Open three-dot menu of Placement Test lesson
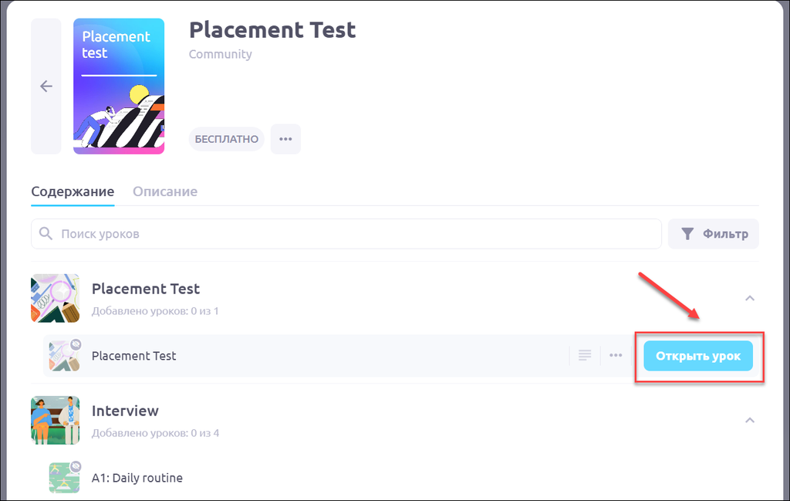The width and height of the screenshot is (790, 501). tap(616, 356)
